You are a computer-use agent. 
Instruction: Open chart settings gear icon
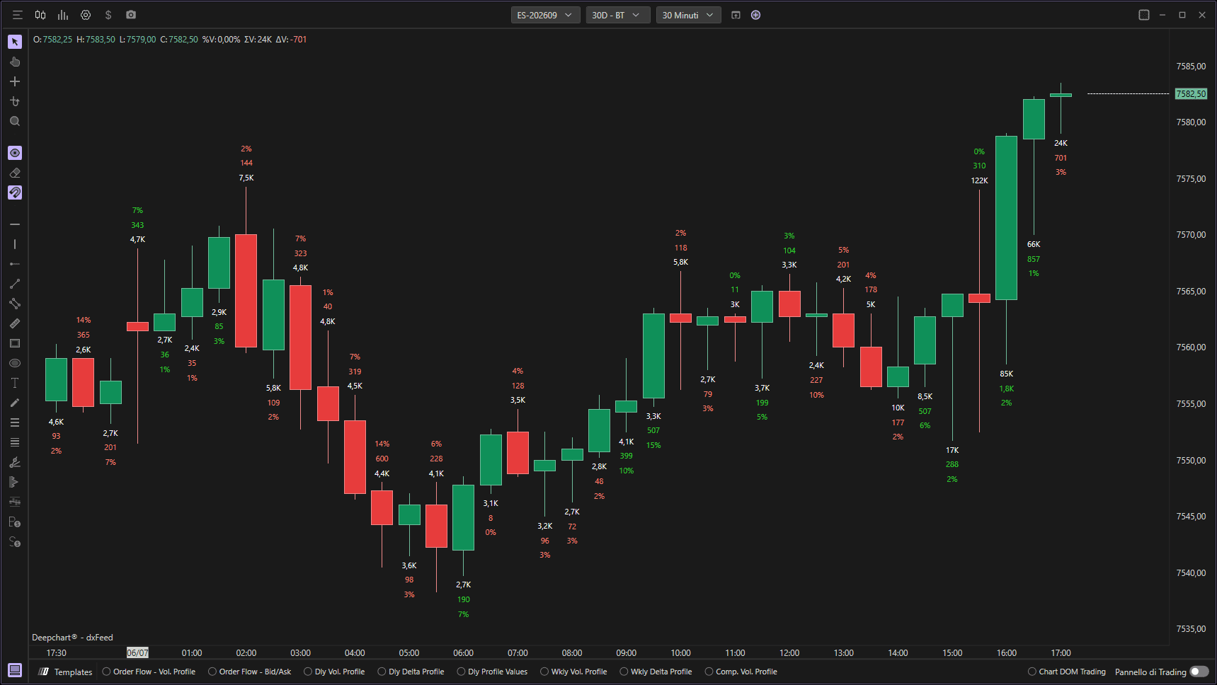[86, 15]
